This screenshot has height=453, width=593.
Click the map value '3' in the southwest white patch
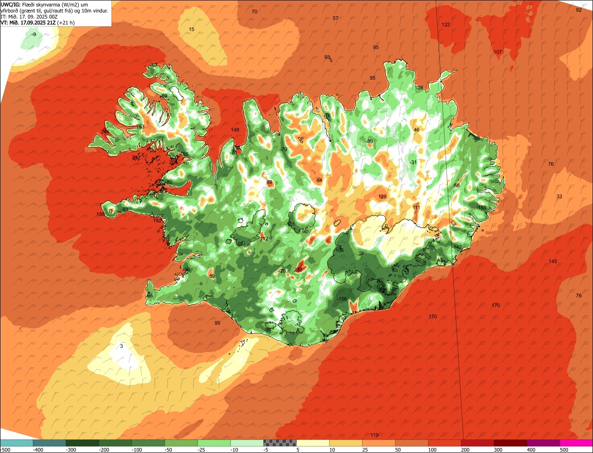pos(121,346)
